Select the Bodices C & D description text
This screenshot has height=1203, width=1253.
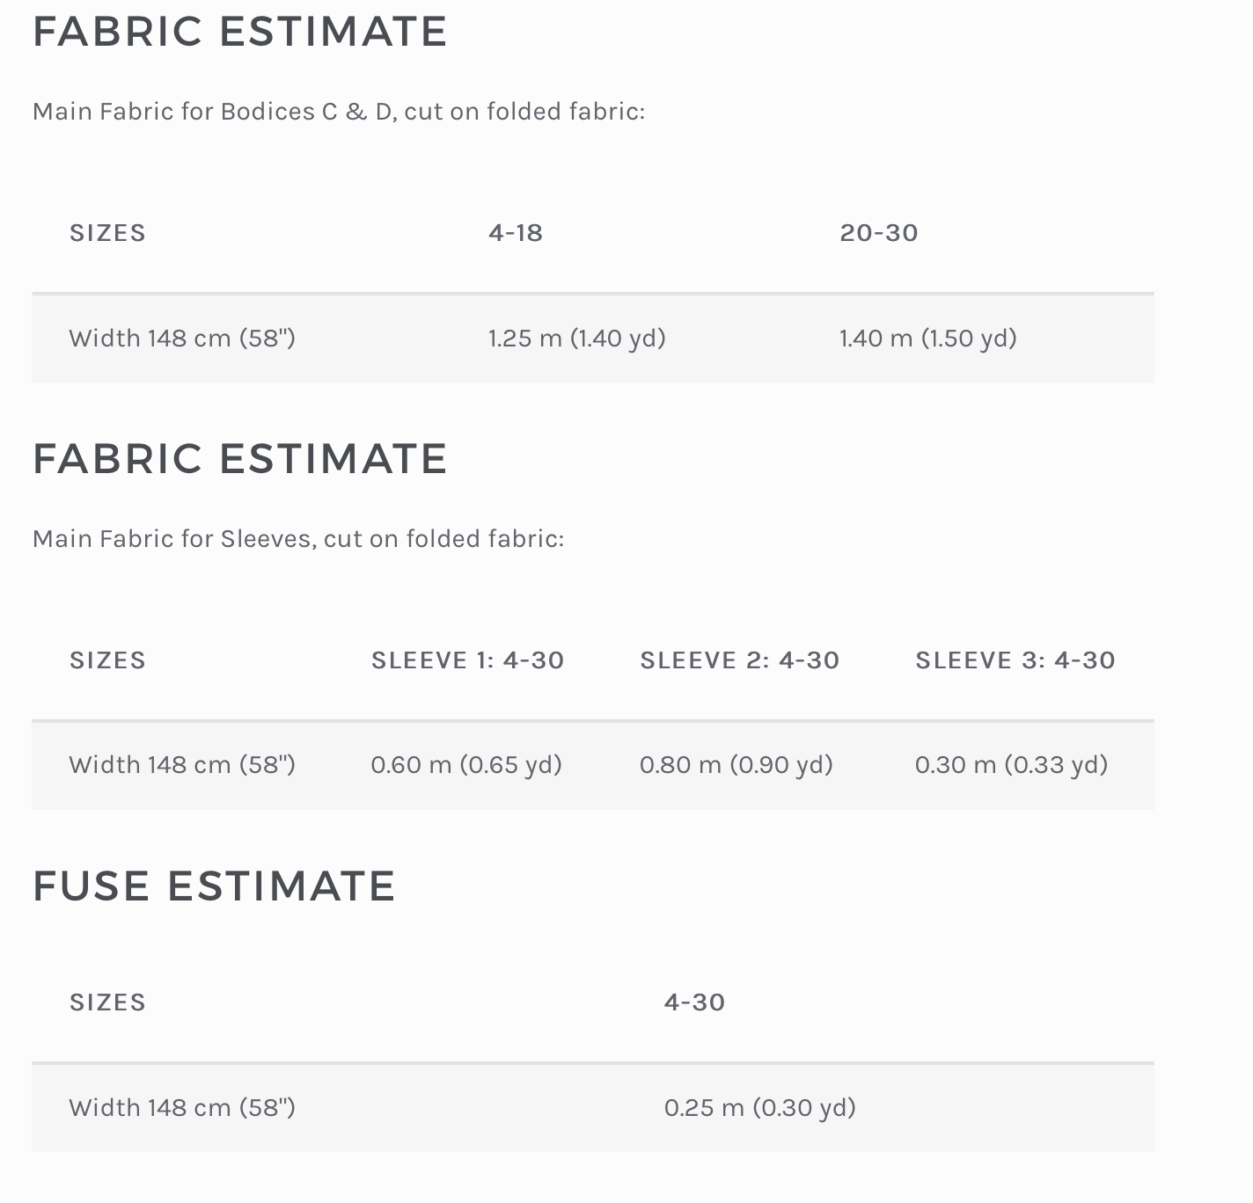339,112
